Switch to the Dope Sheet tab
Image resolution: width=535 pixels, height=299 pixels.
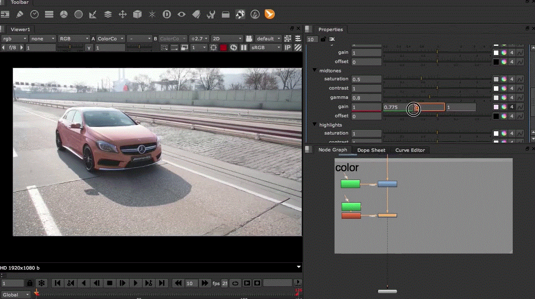371,150
